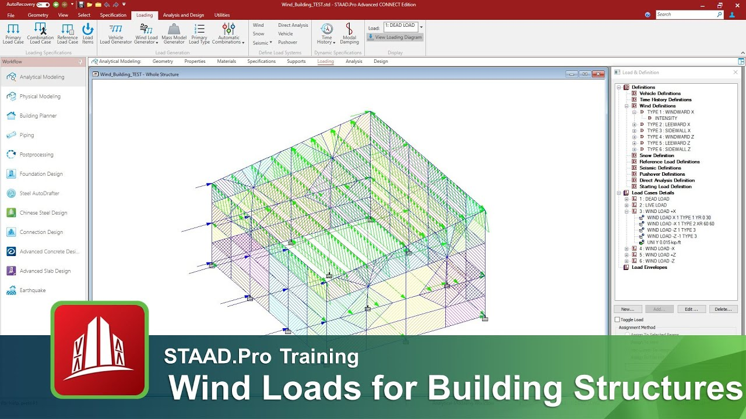
Task: Select the Supports page tab
Action: click(x=296, y=61)
